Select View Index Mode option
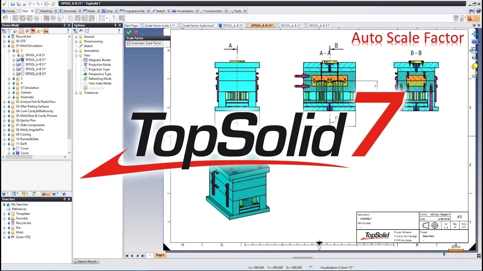 pyautogui.click(x=100, y=83)
